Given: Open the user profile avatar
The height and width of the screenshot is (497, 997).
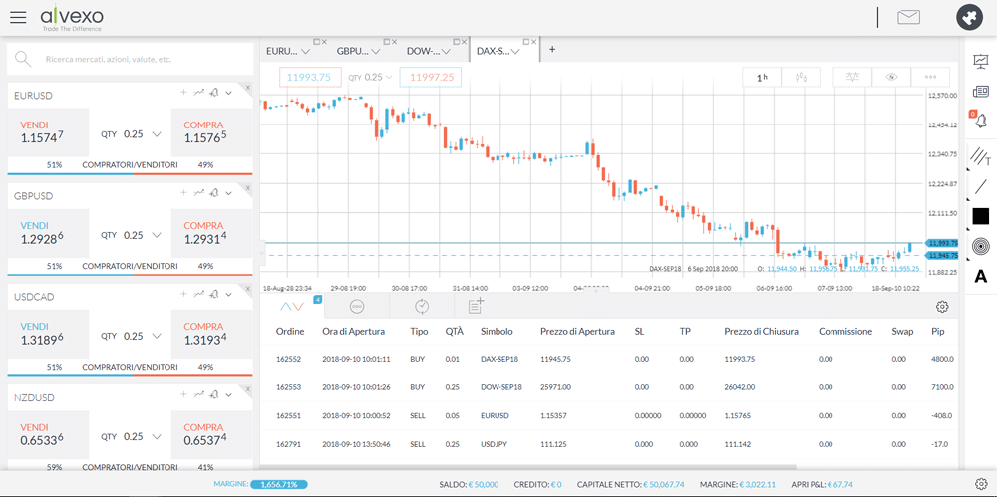Looking at the screenshot, I should pos(970,17).
